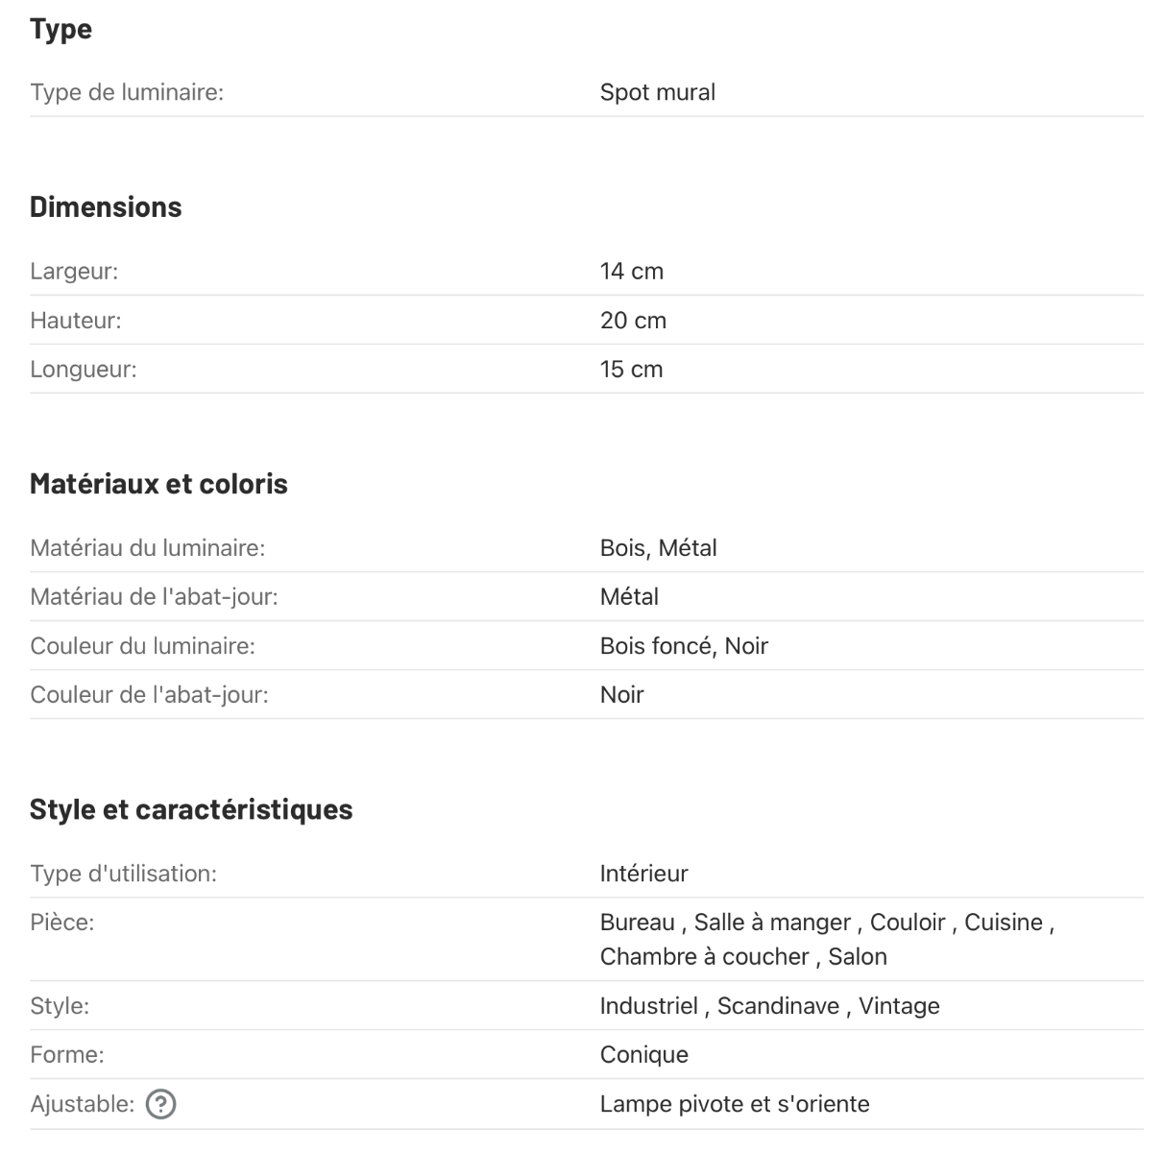Click the Hauteur value 20 cm
Viewport: 1163px width, 1152px height.
pyautogui.click(x=633, y=321)
